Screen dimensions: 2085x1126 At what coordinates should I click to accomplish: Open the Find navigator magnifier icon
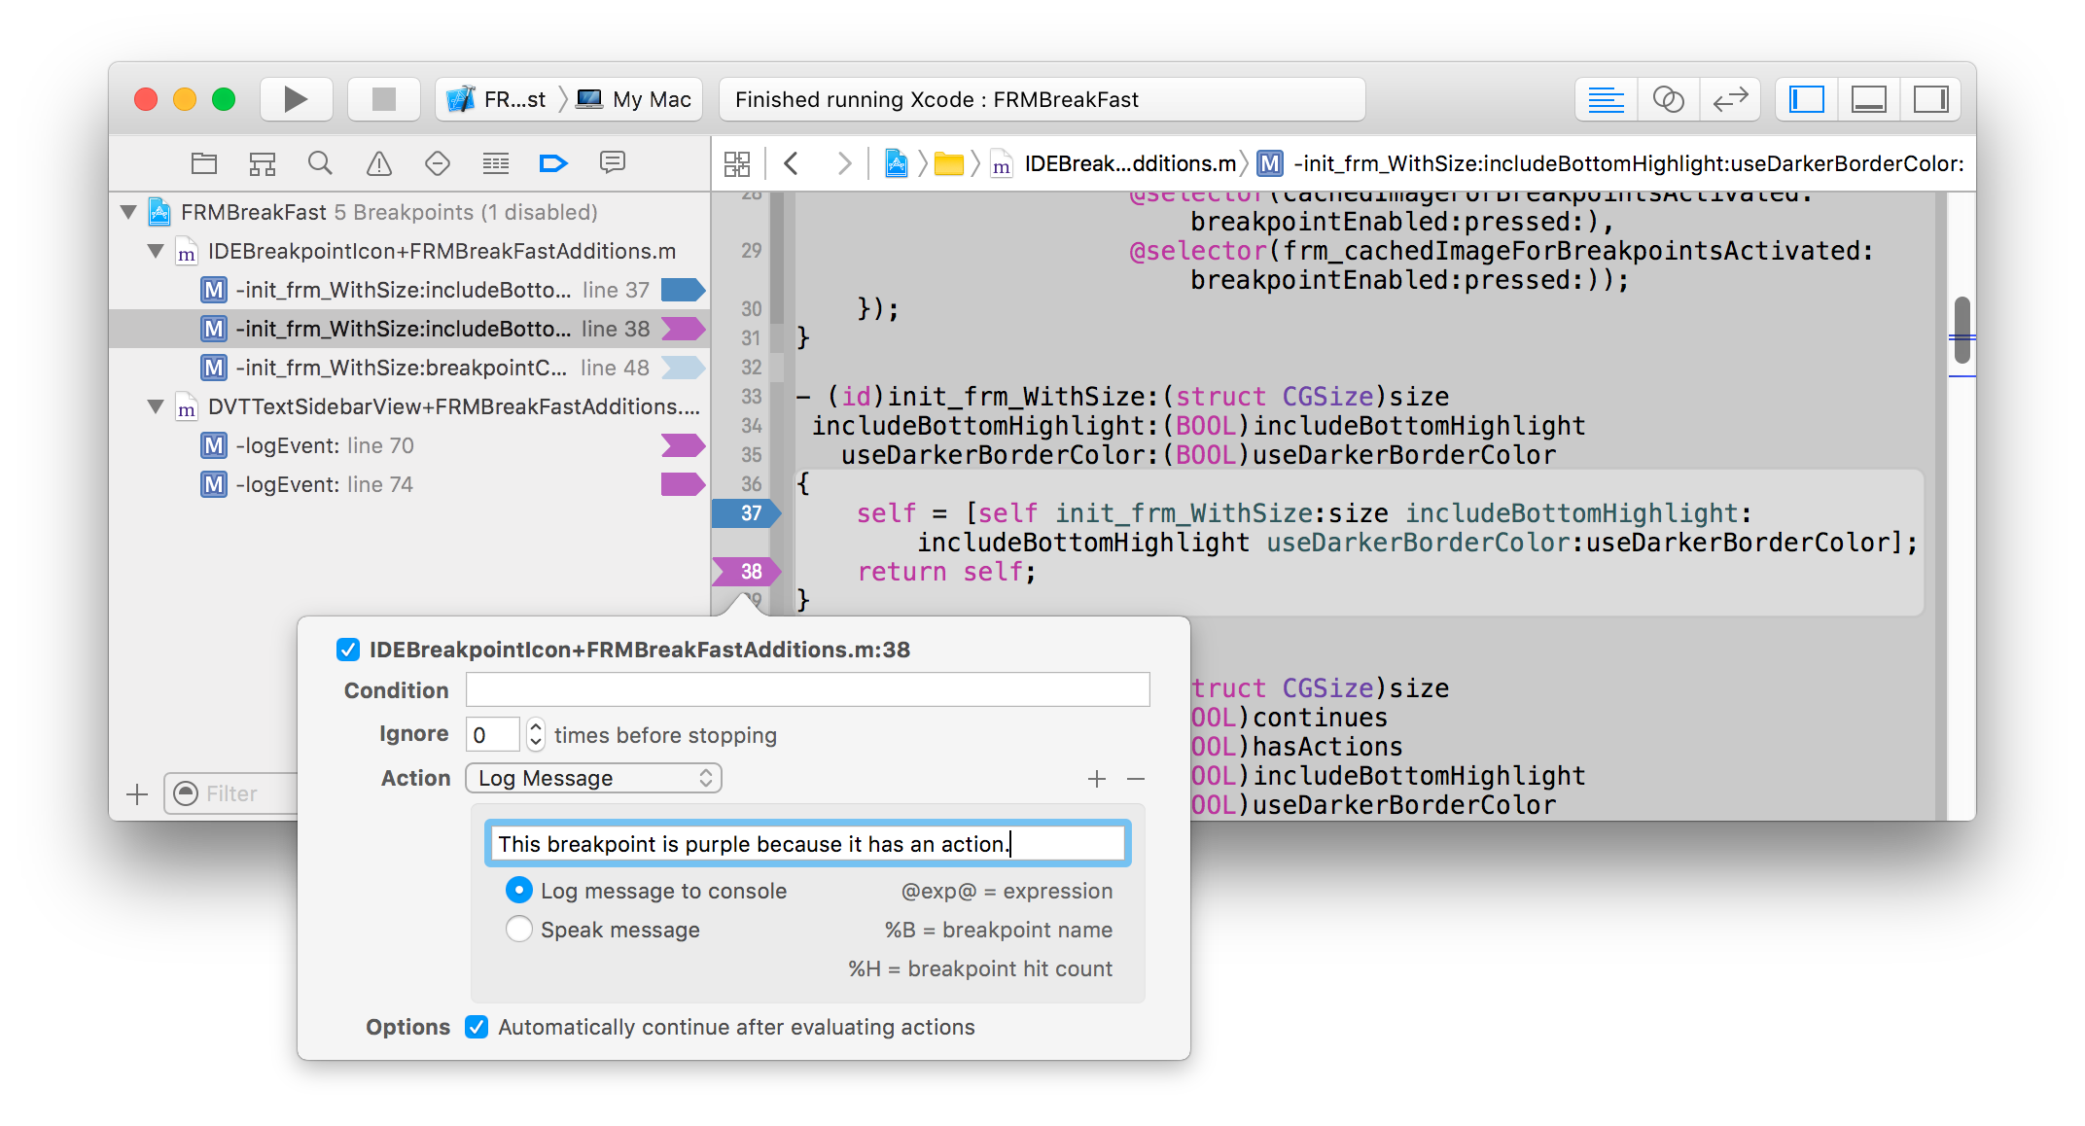coord(320,163)
